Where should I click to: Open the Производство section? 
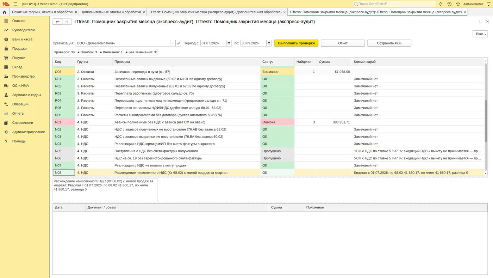point(23,76)
